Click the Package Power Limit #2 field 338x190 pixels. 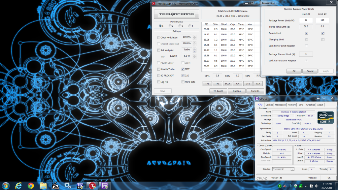pyautogui.click(x=322, y=20)
